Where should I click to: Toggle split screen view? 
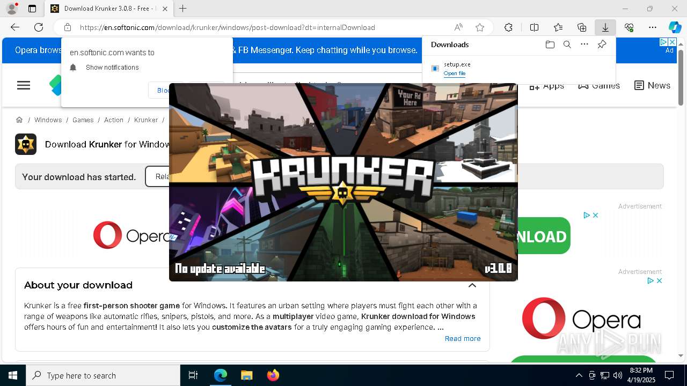click(x=534, y=27)
